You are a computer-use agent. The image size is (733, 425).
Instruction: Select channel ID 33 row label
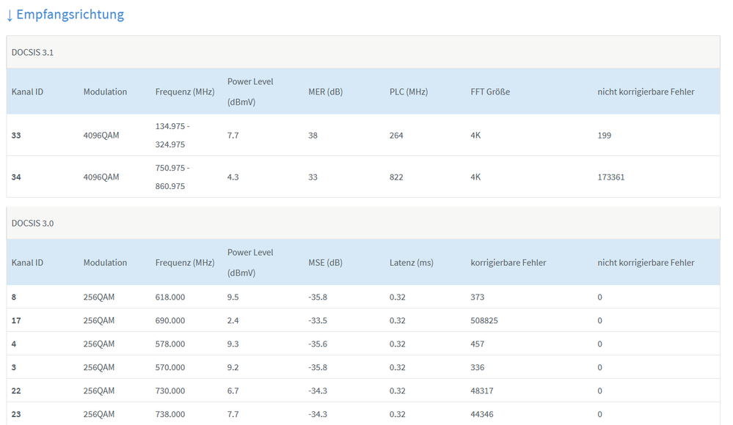coord(16,136)
